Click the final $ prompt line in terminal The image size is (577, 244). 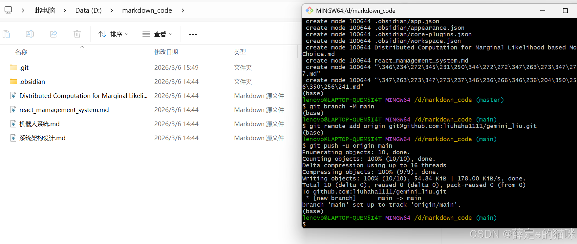[x=304, y=224]
